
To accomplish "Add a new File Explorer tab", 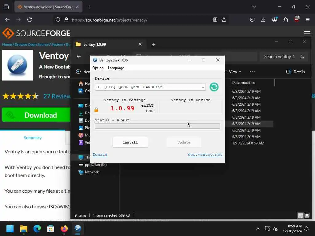I will [154, 44].
